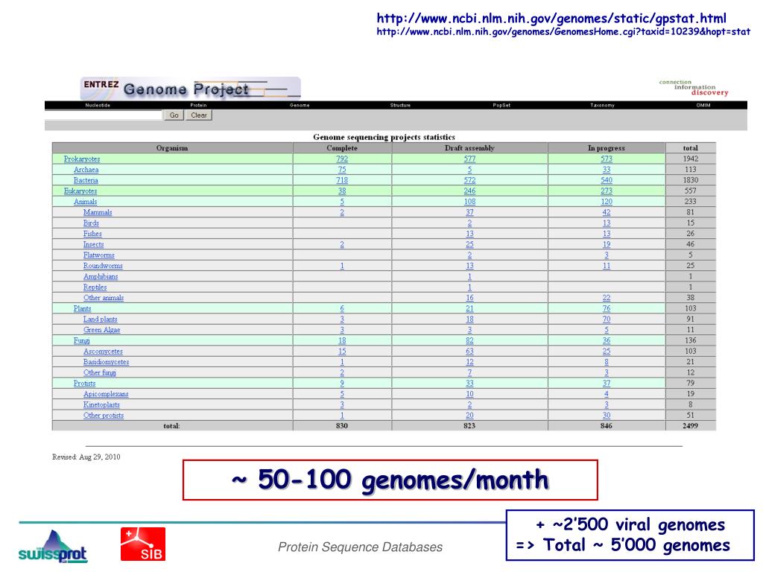Follow the Green Algae link
Image resolution: width=763 pixels, height=572 pixels.
point(101,330)
